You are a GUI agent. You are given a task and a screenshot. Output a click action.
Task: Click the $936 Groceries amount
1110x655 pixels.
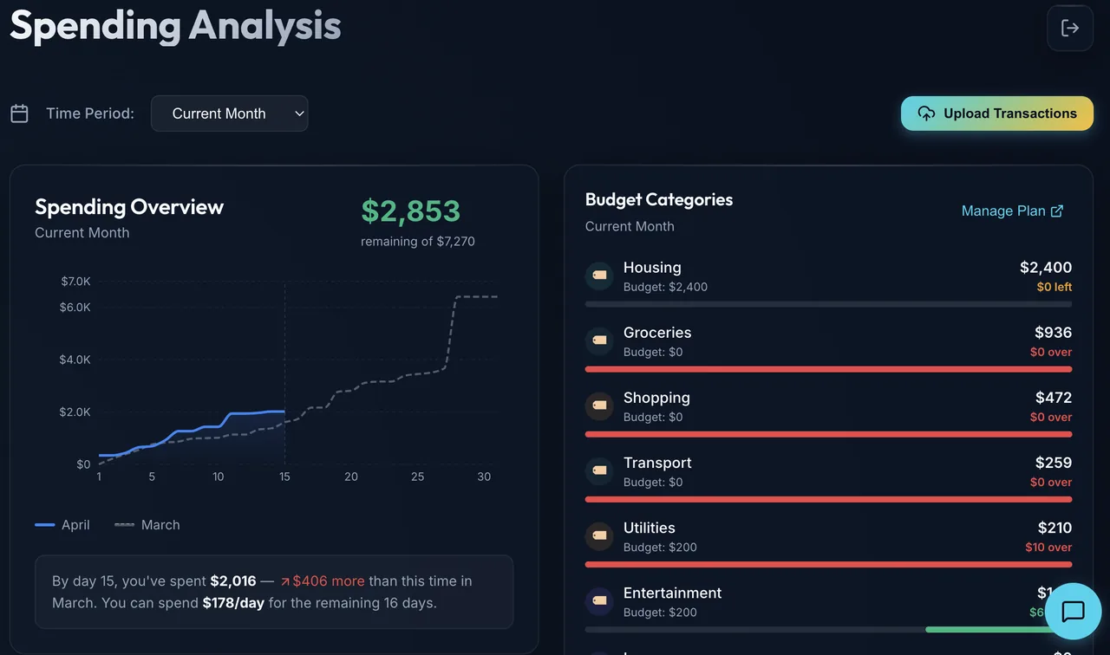pyautogui.click(x=1053, y=333)
